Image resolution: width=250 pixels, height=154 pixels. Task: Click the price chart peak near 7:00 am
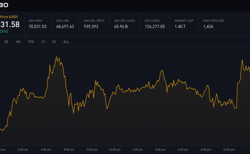56,56
